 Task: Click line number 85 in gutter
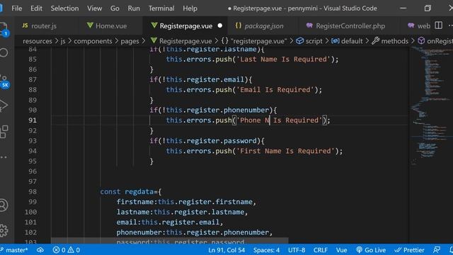[33, 59]
